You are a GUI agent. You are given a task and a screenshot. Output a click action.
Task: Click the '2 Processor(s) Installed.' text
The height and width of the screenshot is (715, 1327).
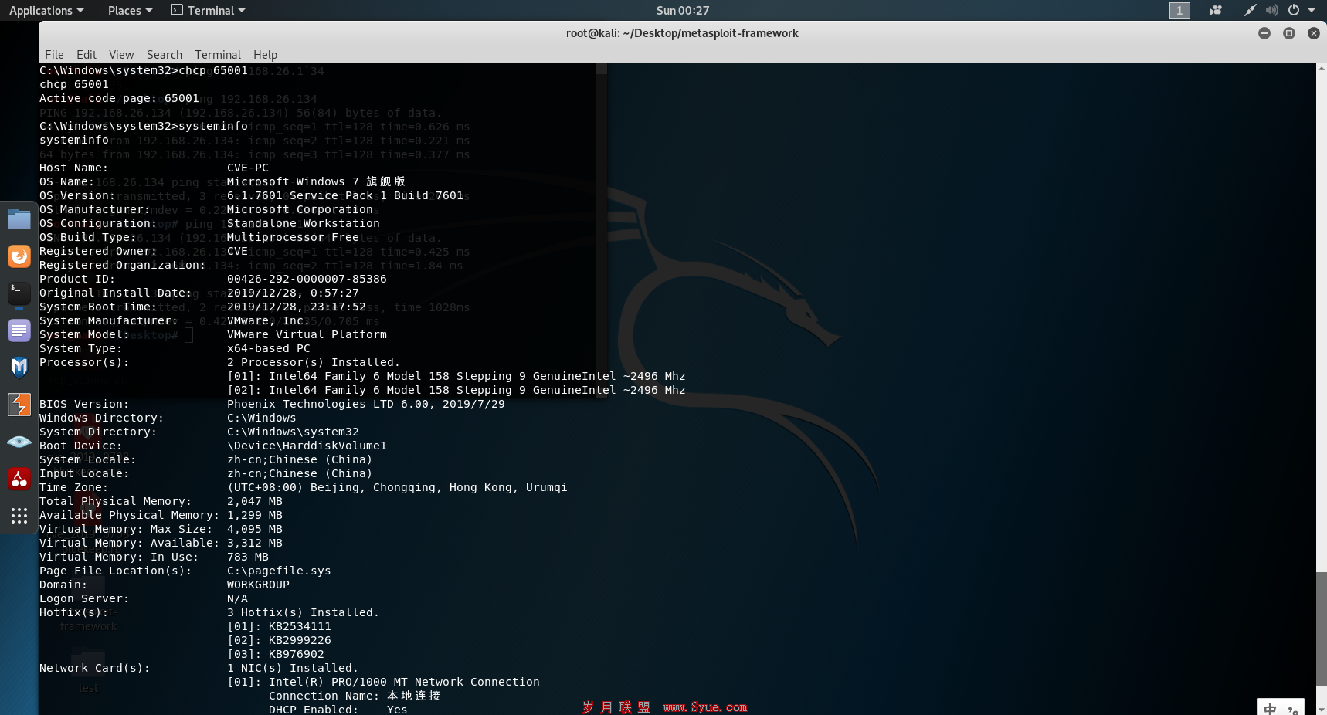(x=314, y=362)
